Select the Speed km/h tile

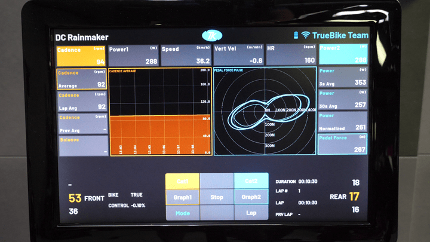coord(186,56)
